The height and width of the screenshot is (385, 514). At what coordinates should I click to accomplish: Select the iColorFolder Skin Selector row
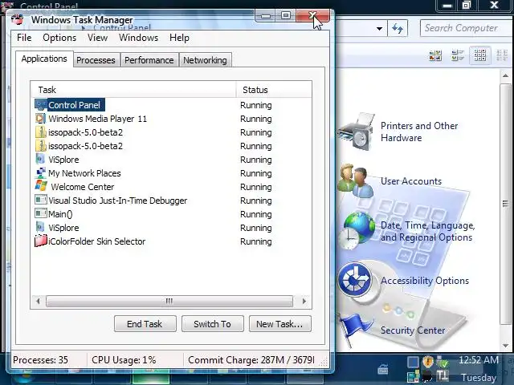point(171,241)
